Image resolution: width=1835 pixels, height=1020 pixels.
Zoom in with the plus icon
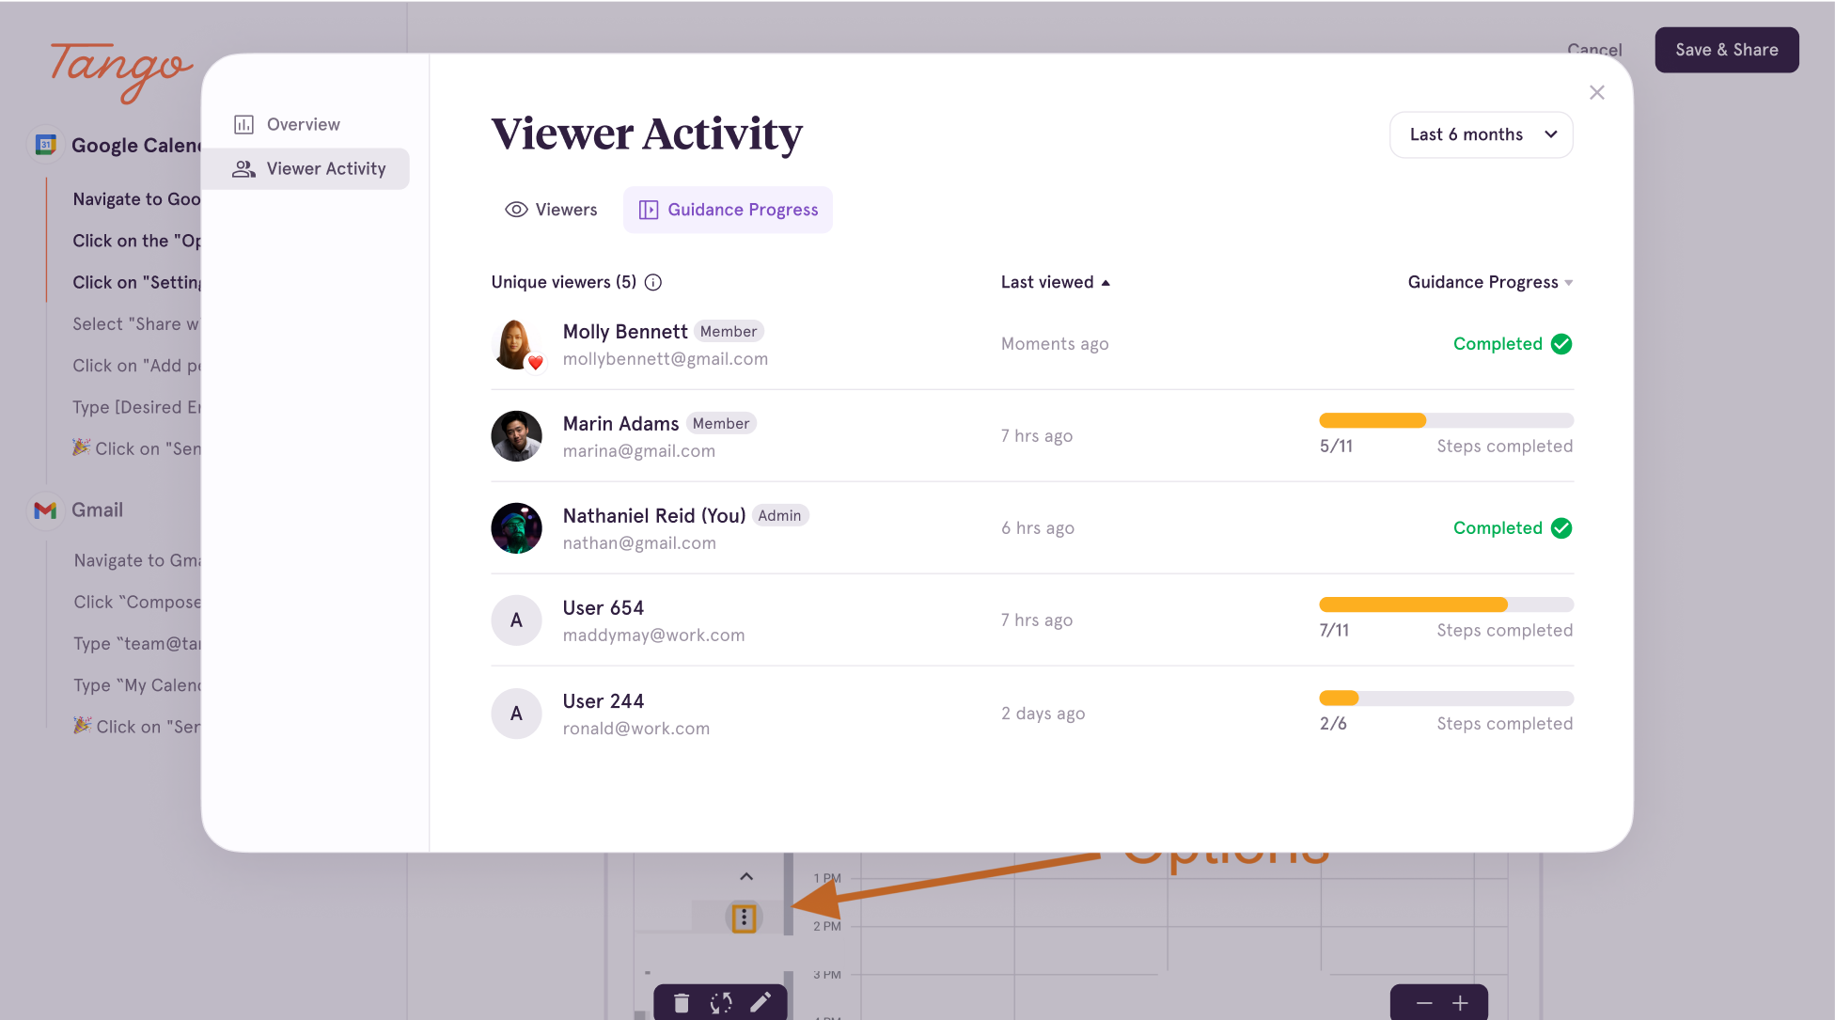pos(1462,1002)
